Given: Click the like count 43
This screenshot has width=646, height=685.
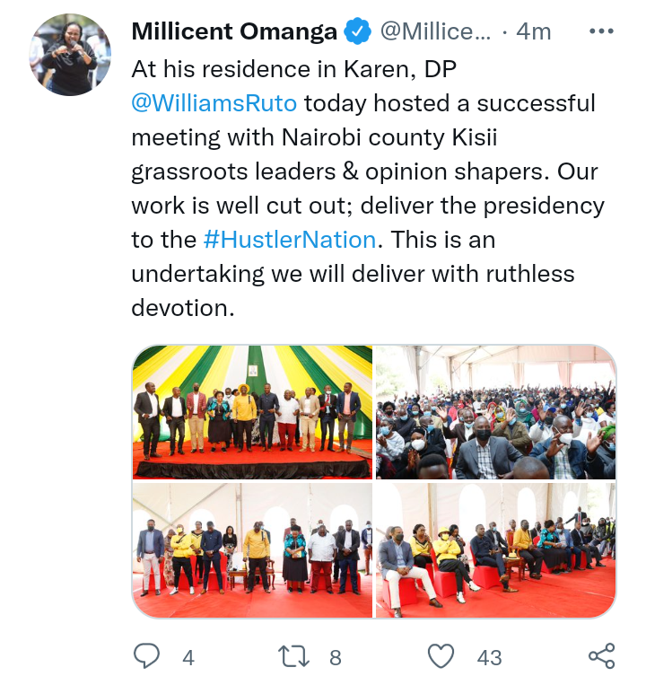Looking at the screenshot, I should coord(489,658).
